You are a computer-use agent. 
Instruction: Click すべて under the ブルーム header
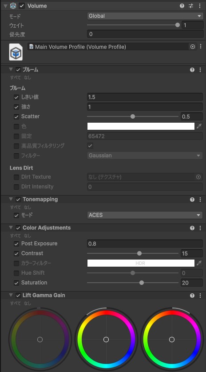pos(16,78)
